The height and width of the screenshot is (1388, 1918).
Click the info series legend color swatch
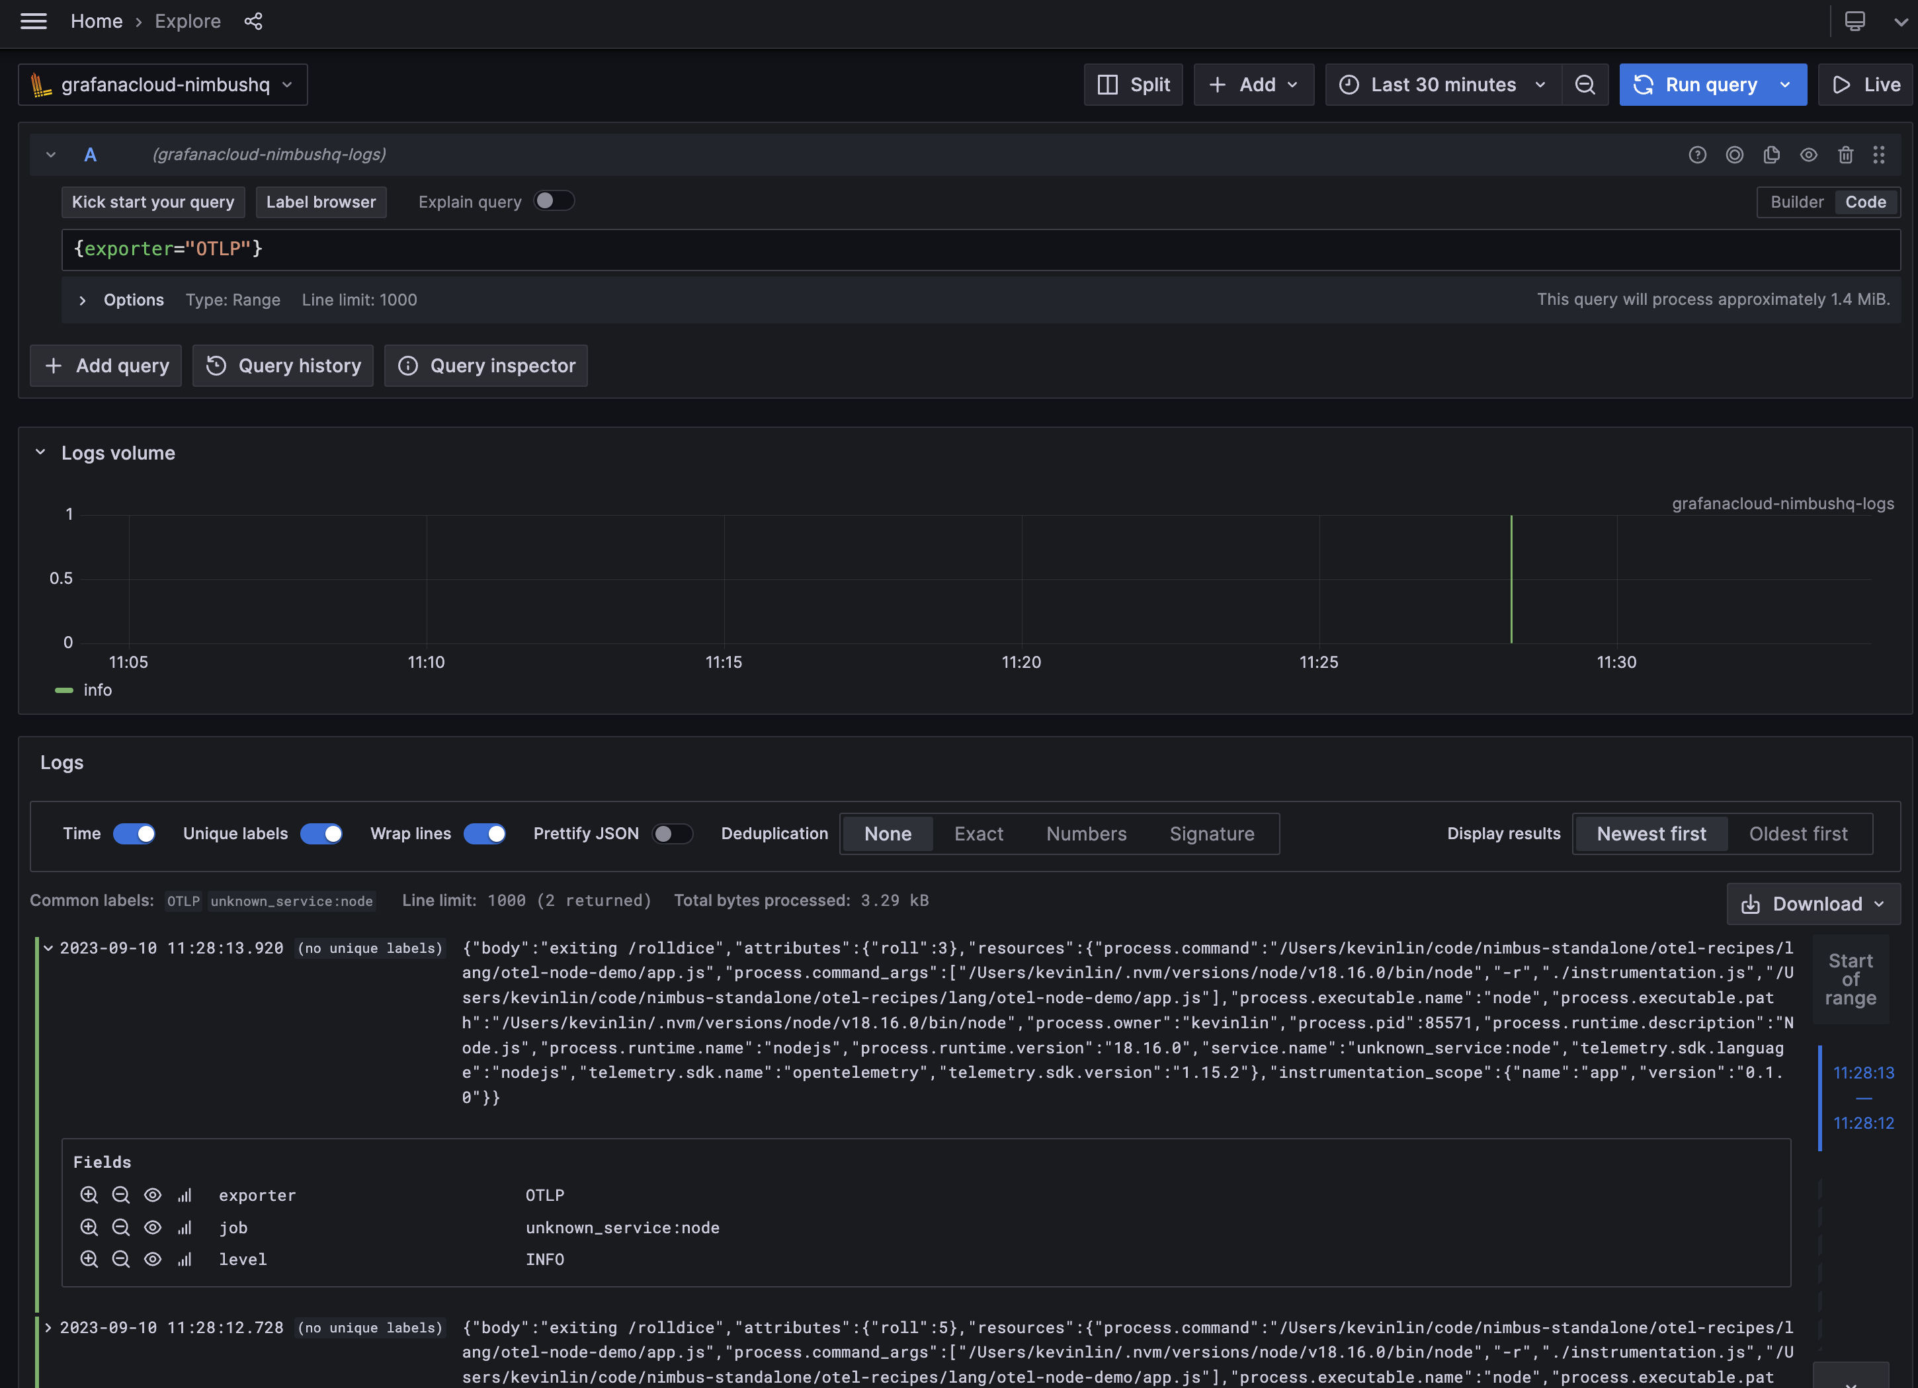64,690
